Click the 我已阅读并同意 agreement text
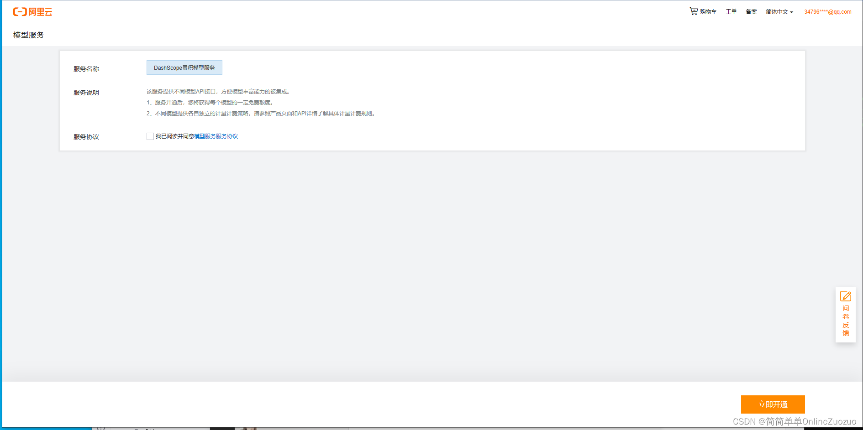Screen dimensions: 863x430 coord(175,136)
